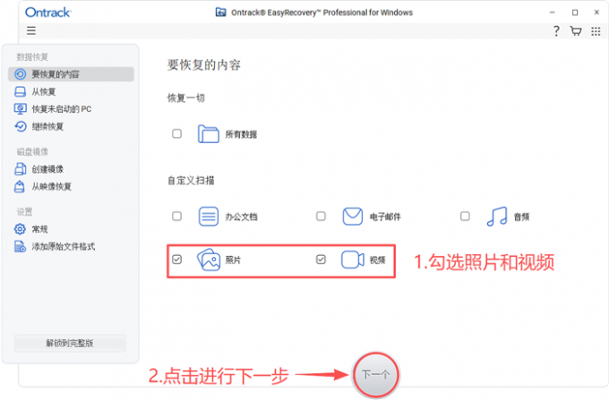
Task: Check the 所有数据 checkbox
Action: tap(176, 134)
